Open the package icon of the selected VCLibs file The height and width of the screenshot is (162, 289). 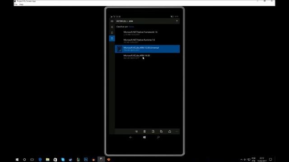[119, 49]
